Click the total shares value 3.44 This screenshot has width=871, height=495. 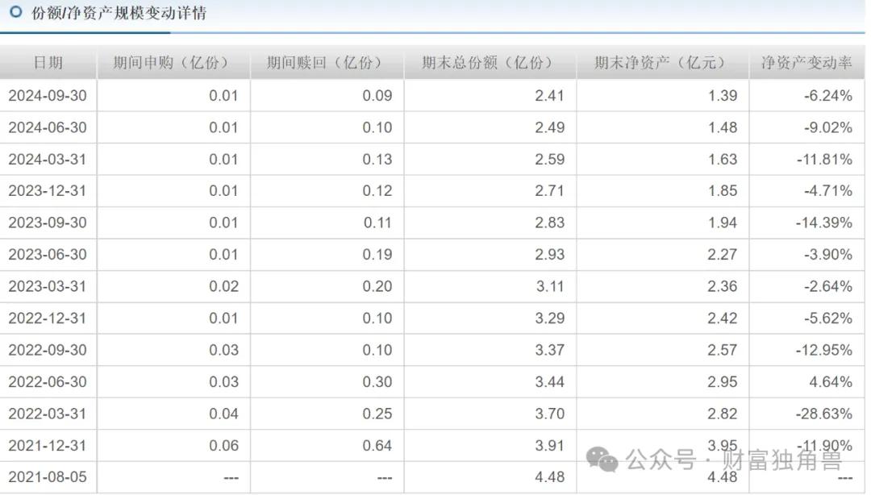click(550, 381)
